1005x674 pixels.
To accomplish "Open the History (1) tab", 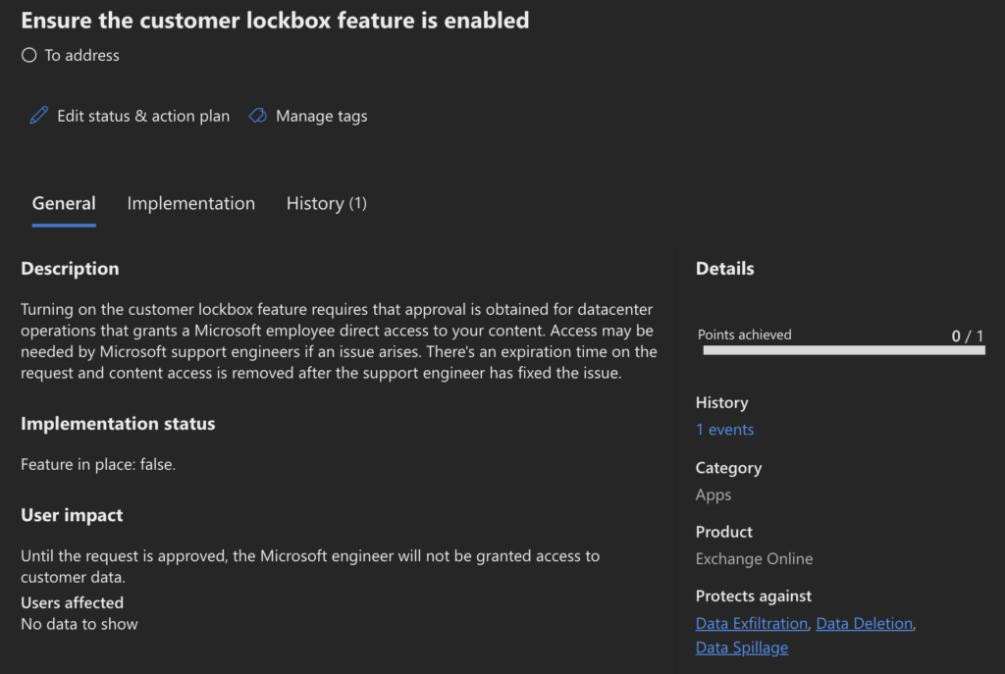I will [x=326, y=203].
